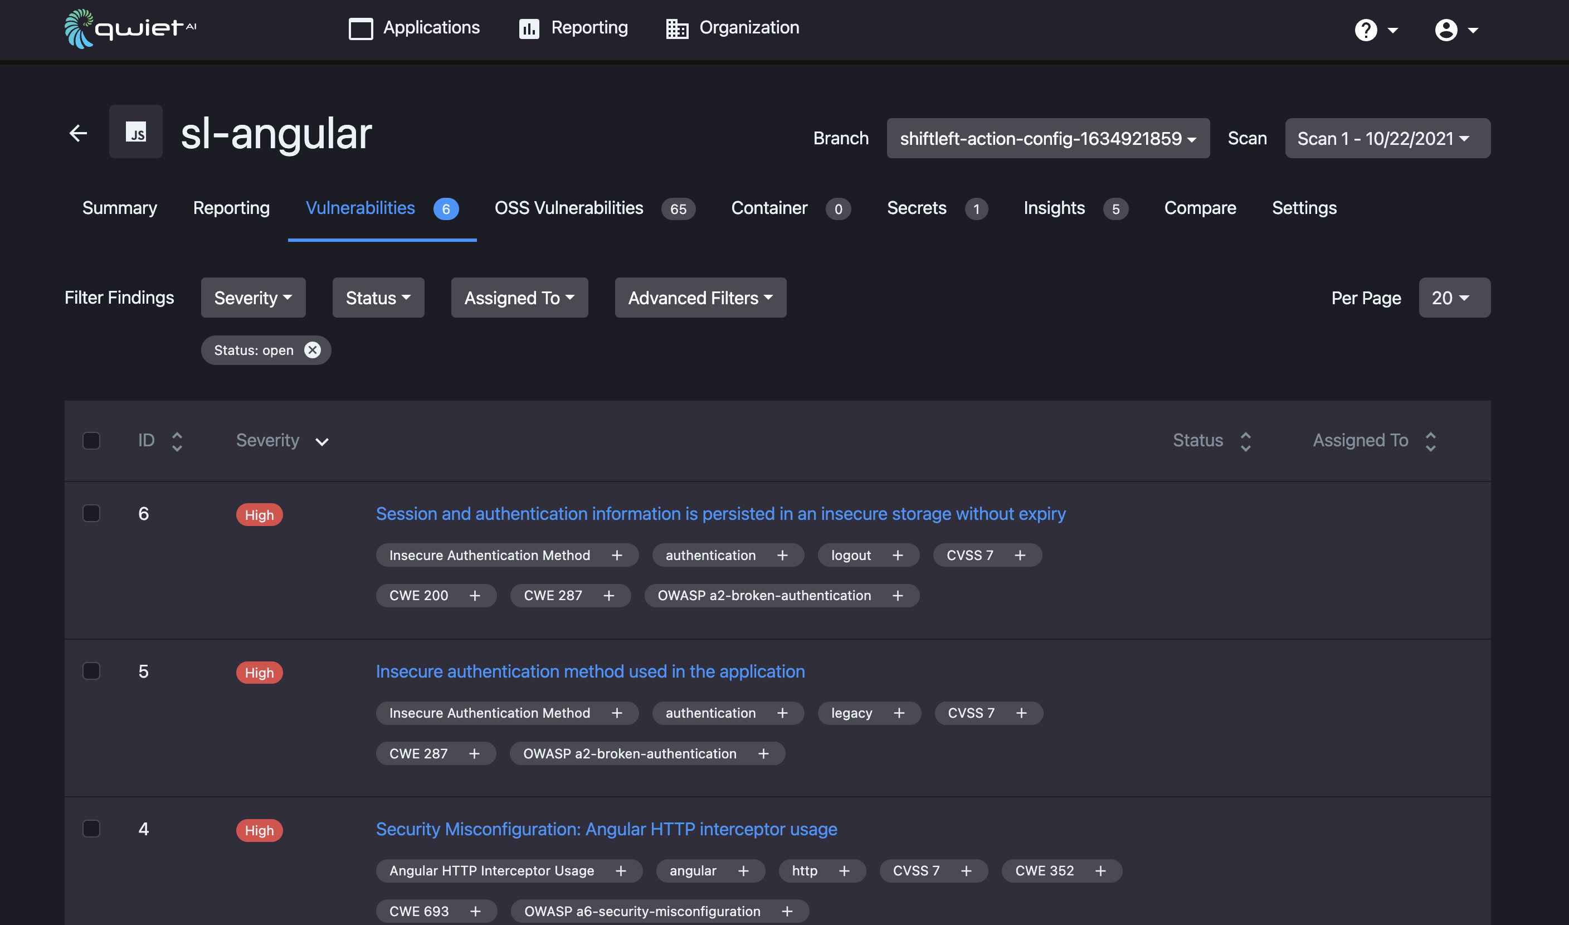Viewport: 1569px width, 925px height.
Task: Open Session and authentication information finding
Action: 720,514
